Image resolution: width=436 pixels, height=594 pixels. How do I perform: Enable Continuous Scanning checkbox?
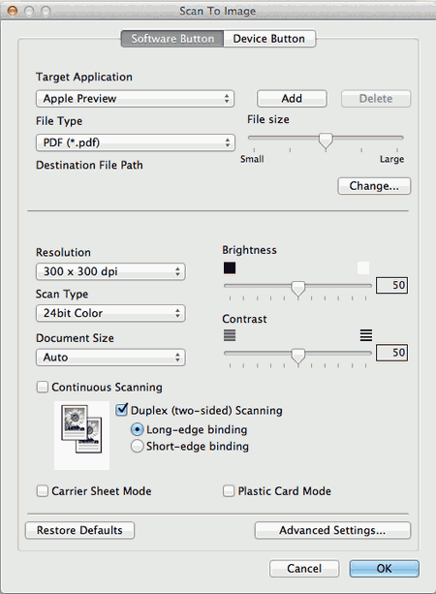click(x=43, y=387)
